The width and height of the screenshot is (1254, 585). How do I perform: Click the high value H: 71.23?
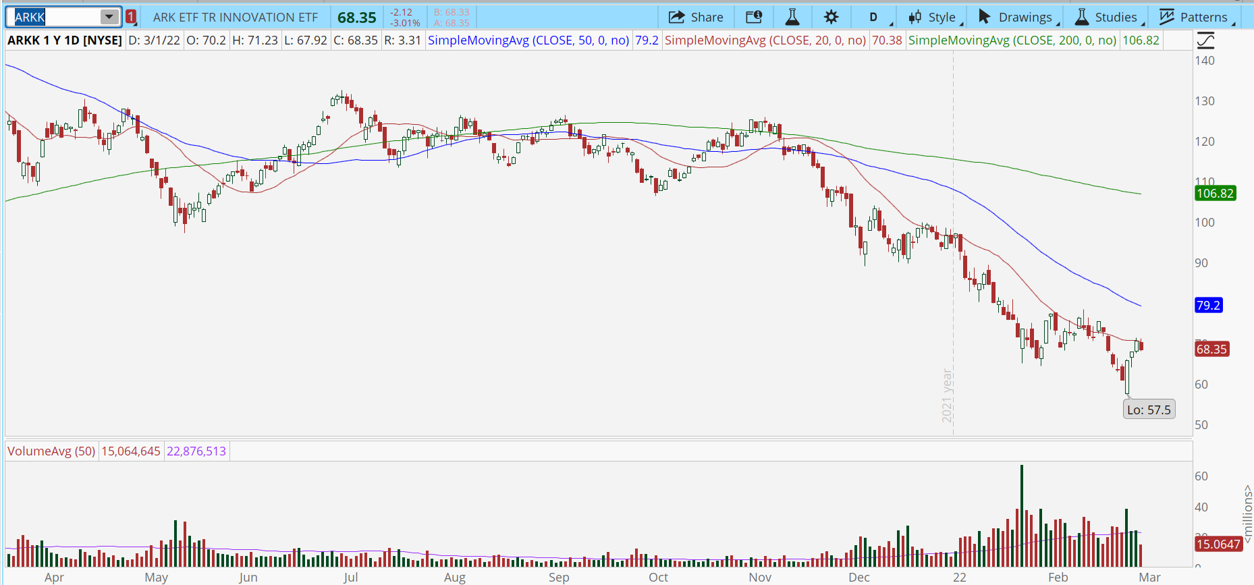pyautogui.click(x=254, y=40)
